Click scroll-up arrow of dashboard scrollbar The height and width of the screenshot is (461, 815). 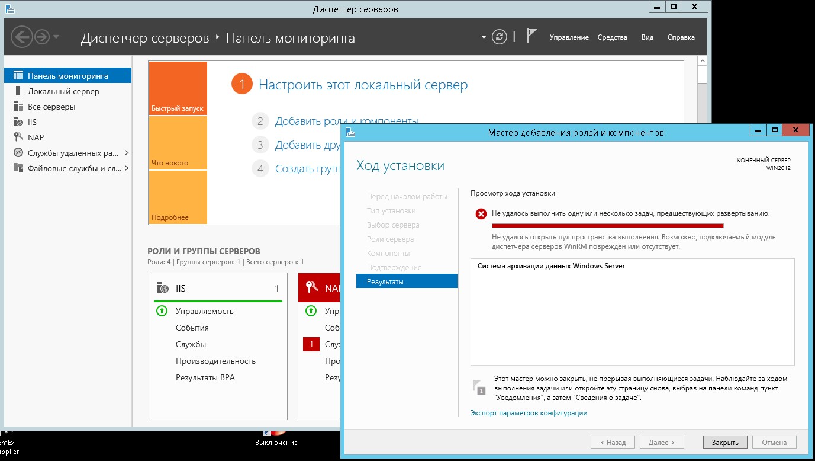coord(702,61)
